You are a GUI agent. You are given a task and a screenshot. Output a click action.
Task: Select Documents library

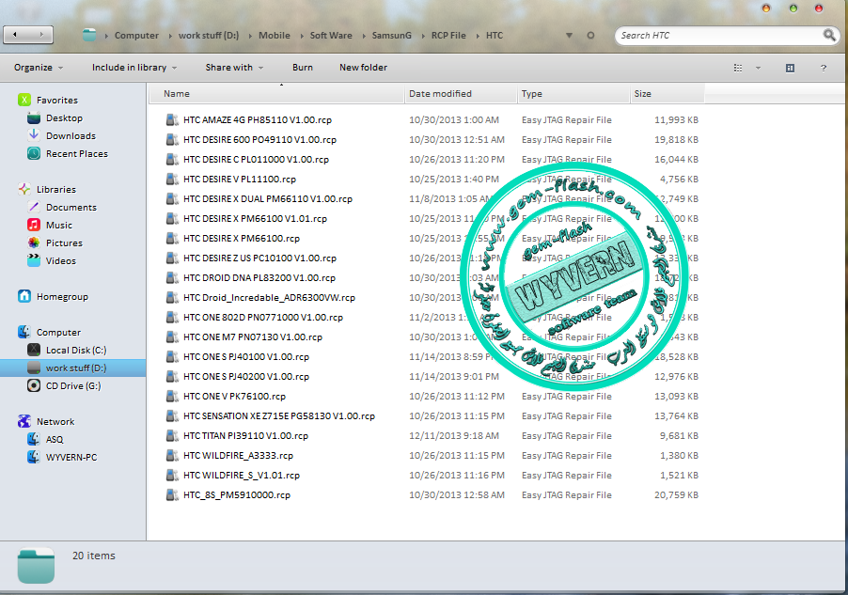click(71, 207)
